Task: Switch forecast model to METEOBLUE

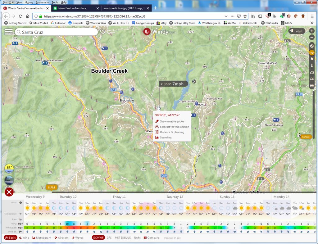Action: coord(122,238)
